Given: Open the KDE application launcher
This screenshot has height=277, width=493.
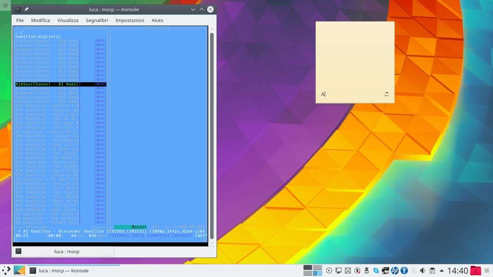Looking at the screenshot, I should 6,271.
